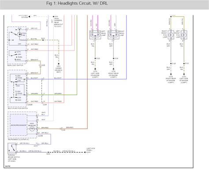Screen dimensions: 209x175
Task: Click the LEFT HEAD LAMP label
Action: click(x=104, y=33)
